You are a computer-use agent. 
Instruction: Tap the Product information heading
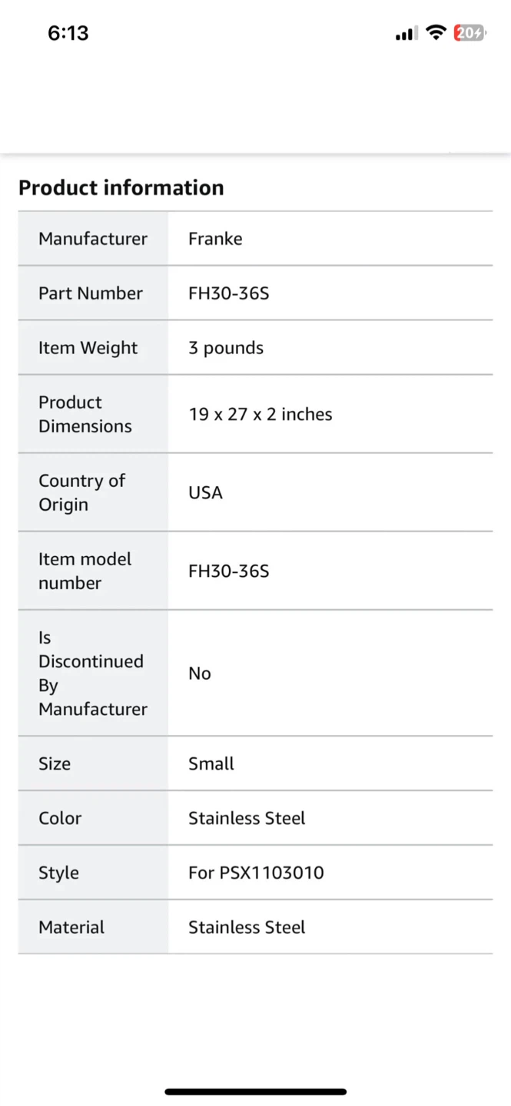point(121,187)
